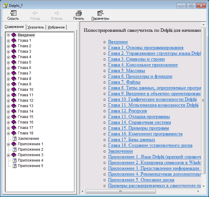Open the Приложение 5. Описание диска link
209x197 pixels.
141,180
